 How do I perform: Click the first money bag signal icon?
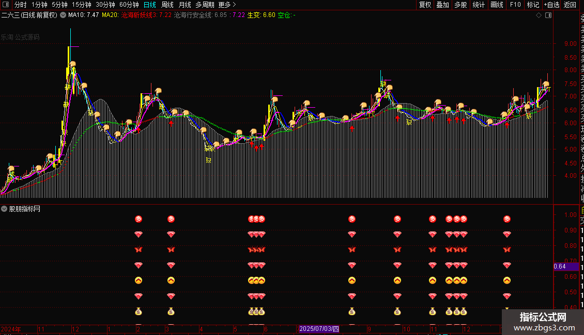point(138,311)
